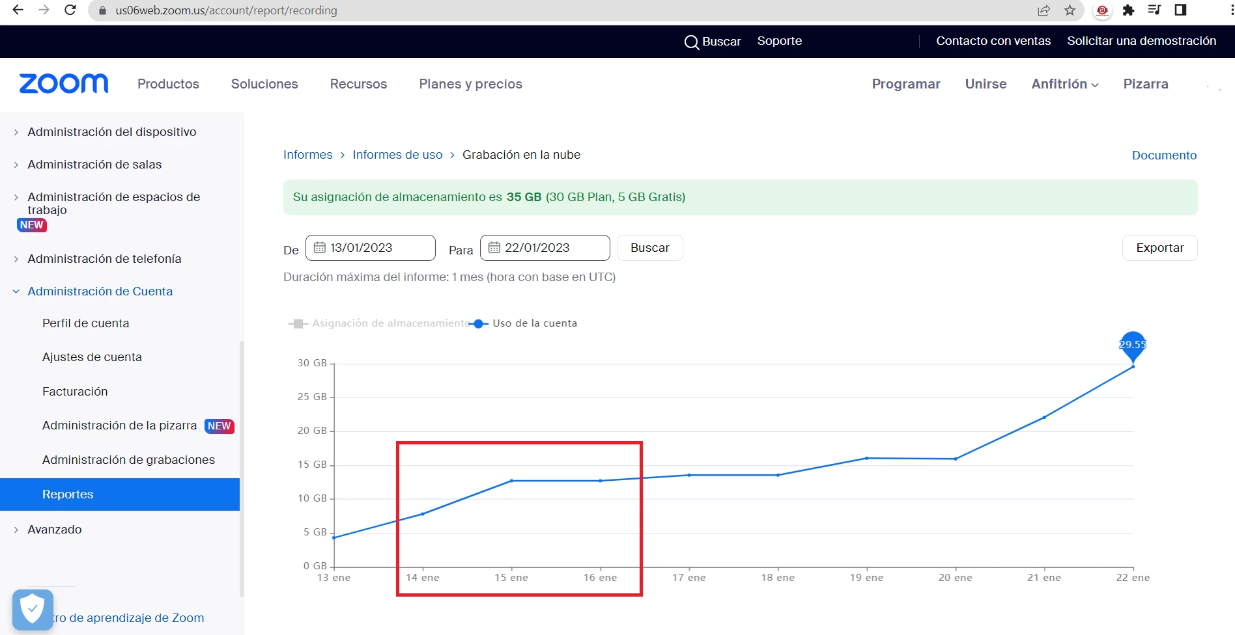Open Productos menu
The image size is (1235, 635).
pos(168,84)
